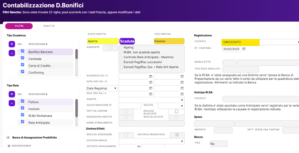Click the Bonifico Bancario row text
Viewport: 299px width, 153px height.
coord(41,52)
